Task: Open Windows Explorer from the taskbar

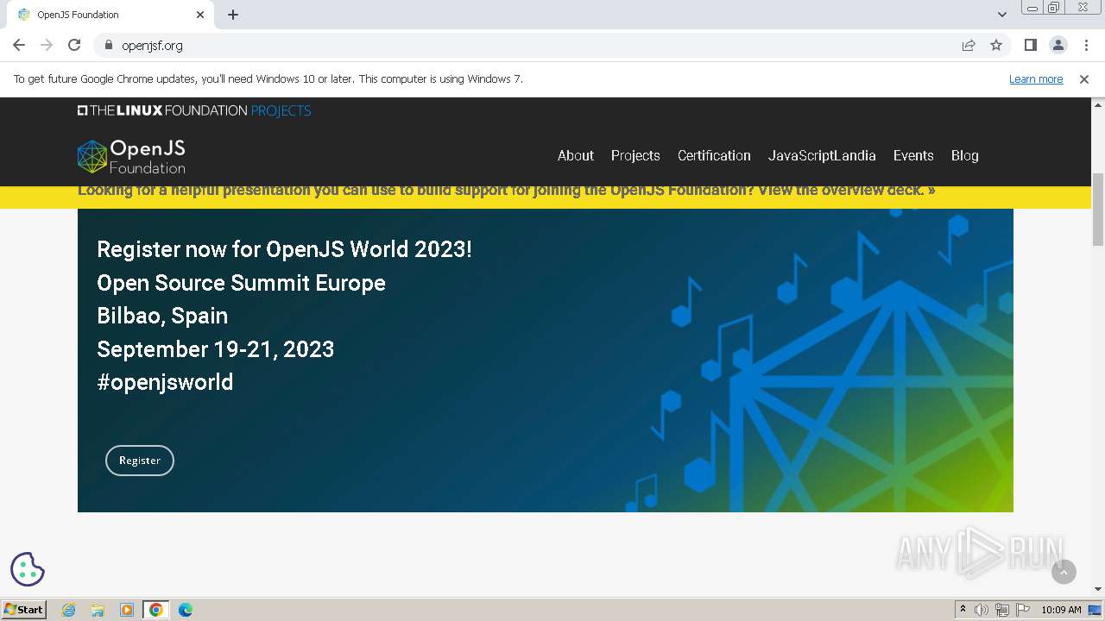Action: coord(98,610)
